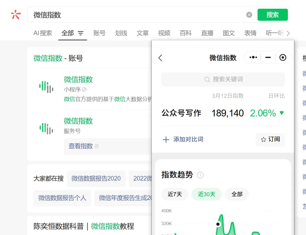The image size is (306, 235).
Task: Close mini program with circle target icon
Action: 283,57
